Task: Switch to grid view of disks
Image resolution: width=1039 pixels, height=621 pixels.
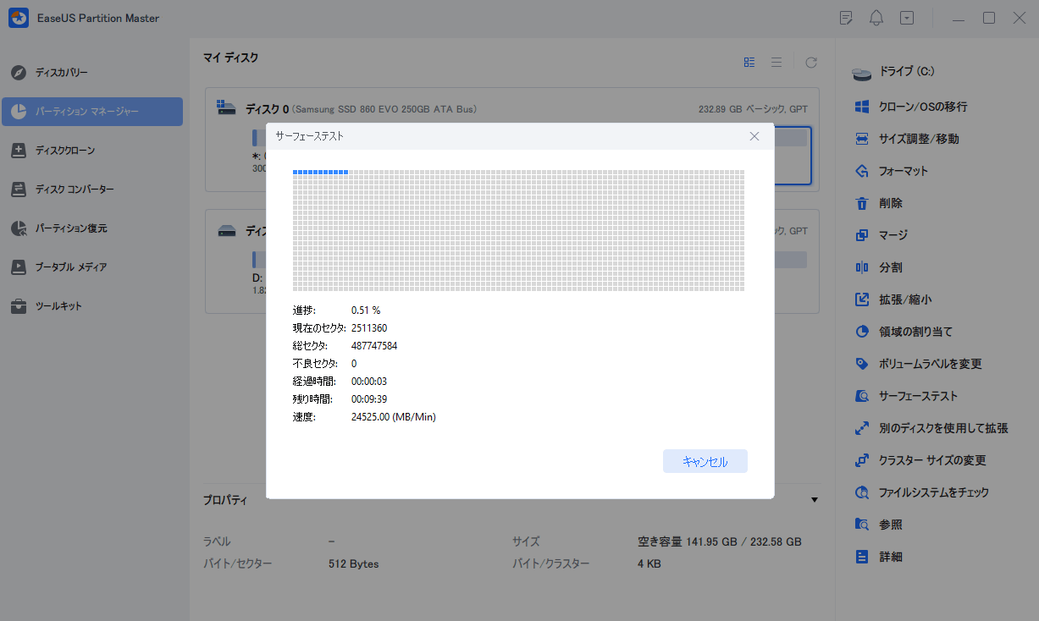Action: 749,62
